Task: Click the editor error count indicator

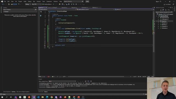Action: [x=49, y=77]
